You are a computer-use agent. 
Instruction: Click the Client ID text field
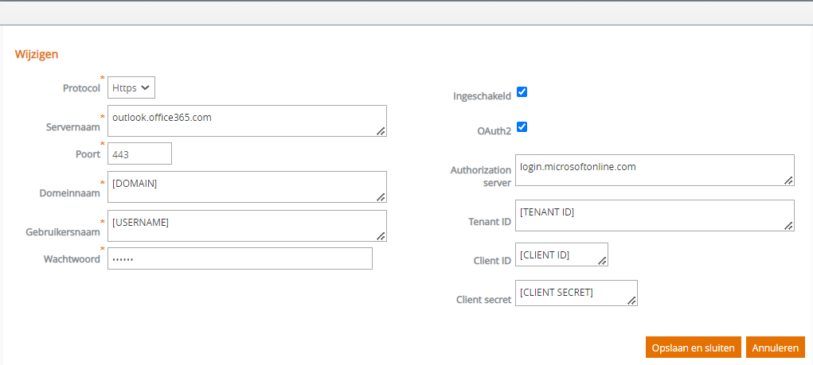pos(561,254)
